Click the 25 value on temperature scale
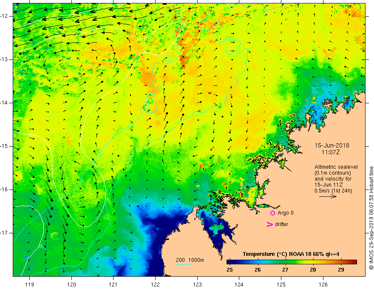Image resolution: width=374 pixels, height=289 pixels. [229, 270]
